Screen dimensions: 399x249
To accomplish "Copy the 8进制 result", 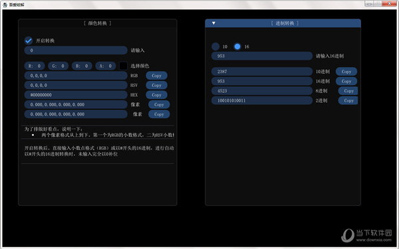I will 348,91.
